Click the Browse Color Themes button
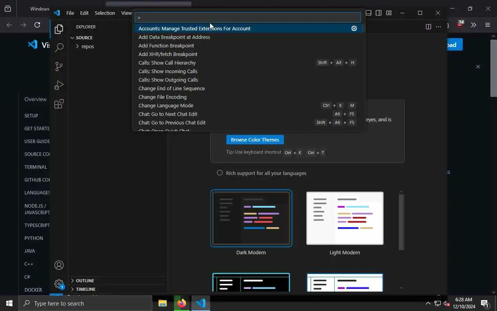 point(255,140)
